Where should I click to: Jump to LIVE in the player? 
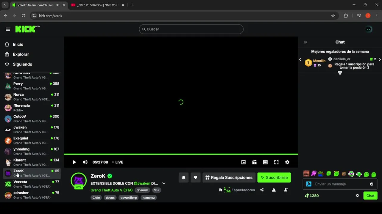point(118,162)
